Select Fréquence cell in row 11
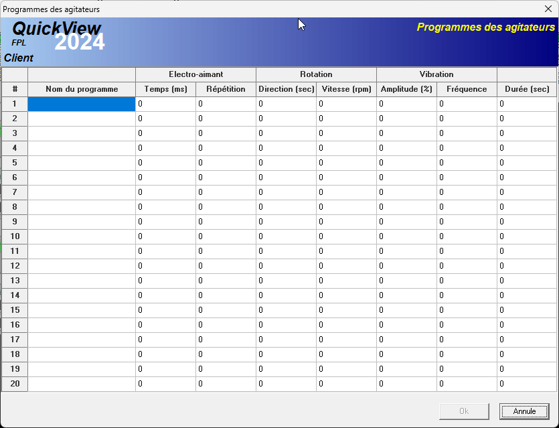Screen dimensions: 559x428 point(467,251)
